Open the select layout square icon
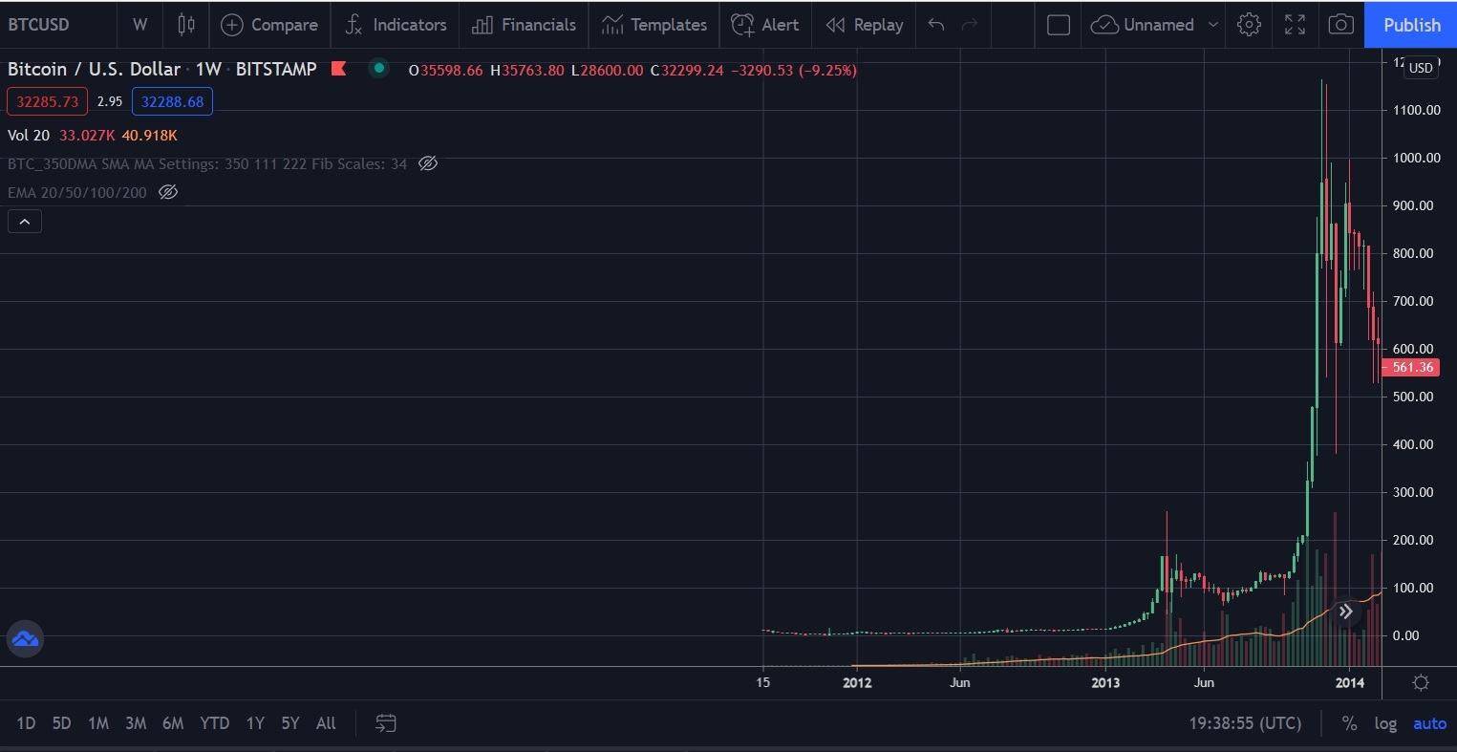Image resolution: width=1457 pixels, height=752 pixels. tap(1059, 25)
